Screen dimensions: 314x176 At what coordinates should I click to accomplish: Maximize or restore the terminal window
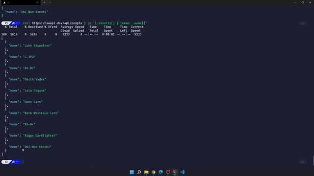(x=303, y=2)
